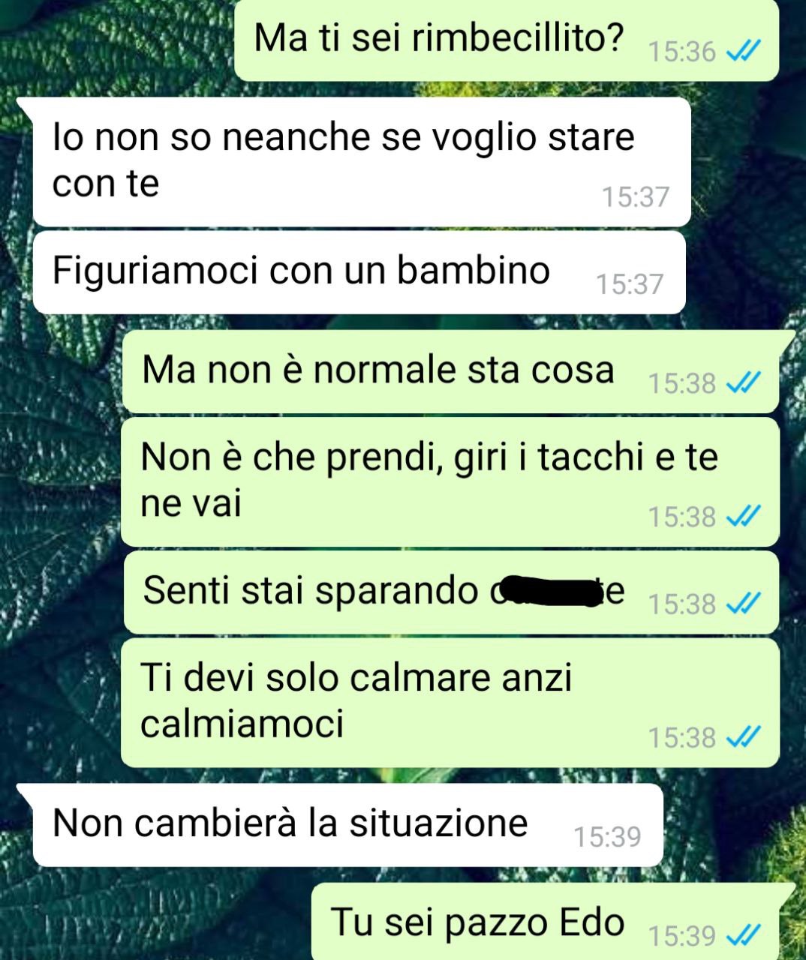The image size is (806, 960).
Task: Tap 15:39 timestamp on 'Non cambierà la situazione'
Action: 608,836
